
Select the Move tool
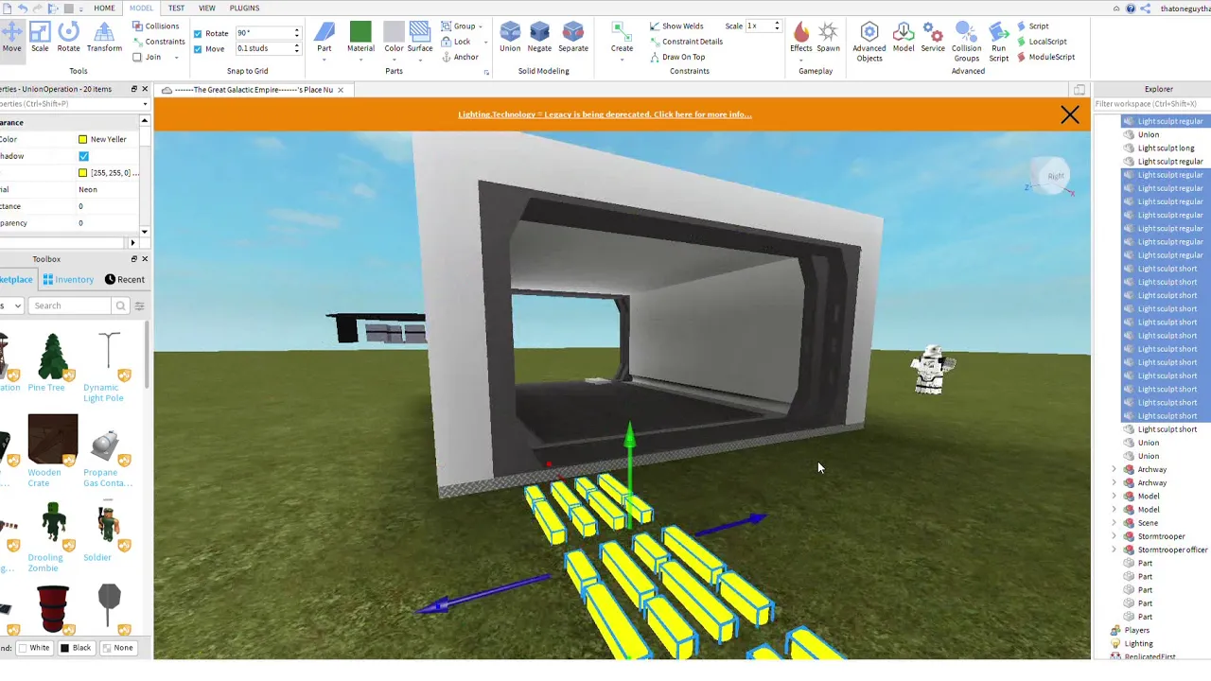coord(11,37)
